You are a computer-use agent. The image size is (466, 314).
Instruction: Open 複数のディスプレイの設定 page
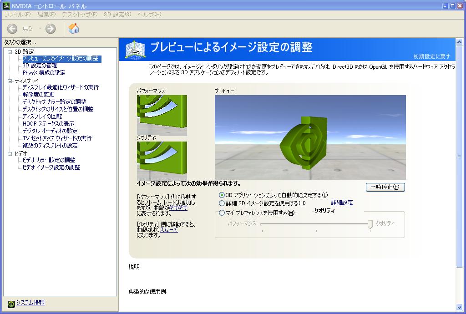(x=50, y=146)
